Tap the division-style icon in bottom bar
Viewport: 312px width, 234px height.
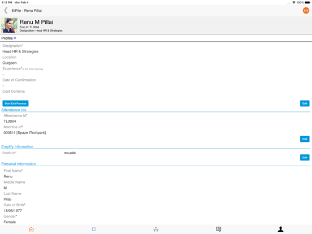(x=156, y=229)
